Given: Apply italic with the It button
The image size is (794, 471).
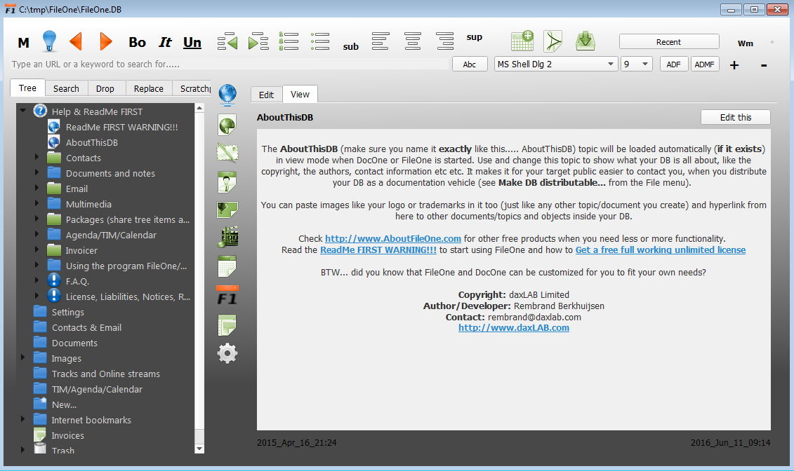Looking at the screenshot, I should click(165, 43).
